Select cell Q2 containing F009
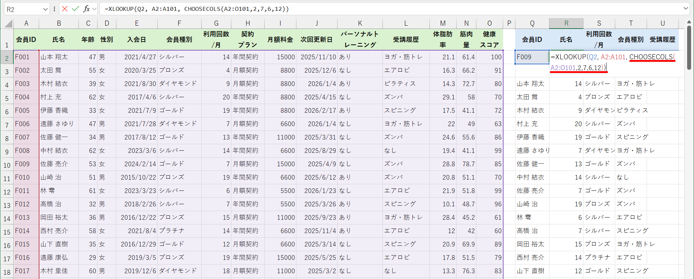 (x=532, y=57)
